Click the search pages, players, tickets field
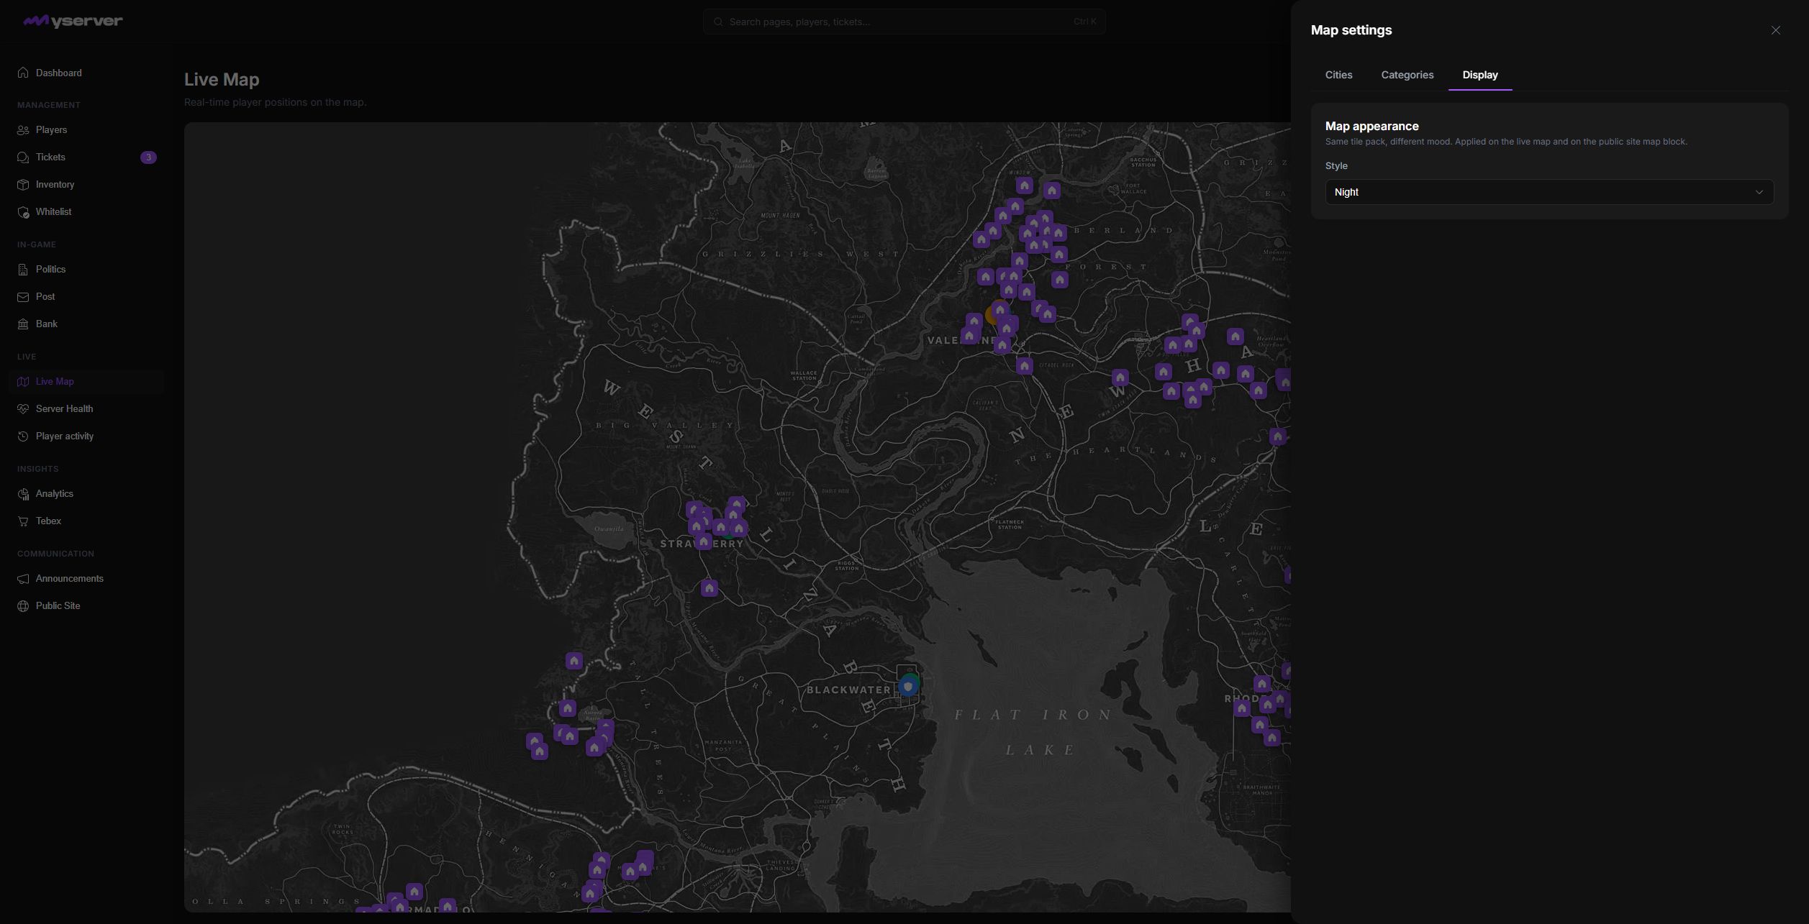Viewport: 1809px width, 924px height. [x=904, y=22]
